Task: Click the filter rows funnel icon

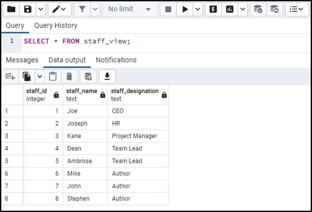Action: (x=82, y=9)
